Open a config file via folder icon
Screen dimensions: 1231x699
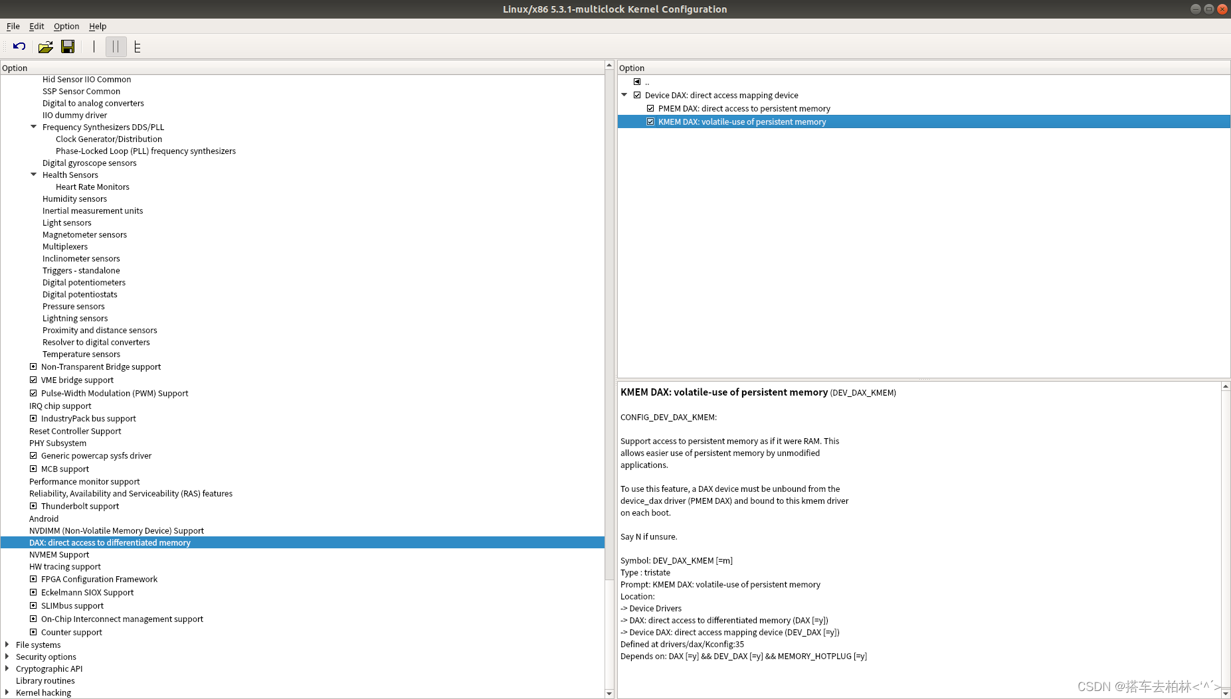click(x=45, y=46)
